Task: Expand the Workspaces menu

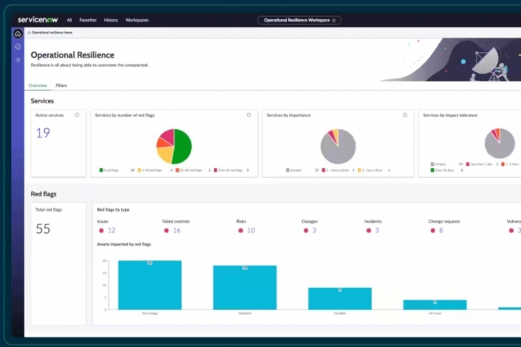Action: (137, 19)
